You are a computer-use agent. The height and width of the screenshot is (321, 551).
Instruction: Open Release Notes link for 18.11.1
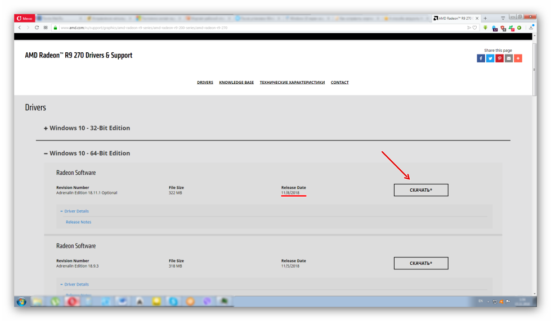78,222
